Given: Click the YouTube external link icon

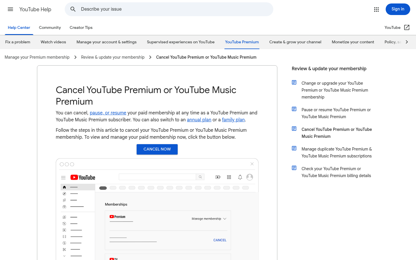Looking at the screenshot, I should click(x=407, y=27).
